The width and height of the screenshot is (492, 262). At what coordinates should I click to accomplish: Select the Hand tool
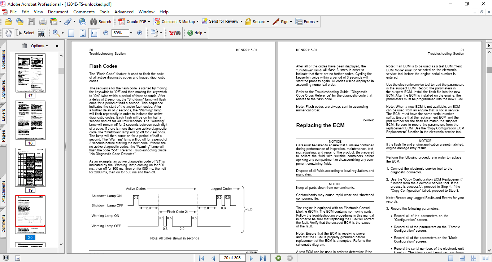8,33
